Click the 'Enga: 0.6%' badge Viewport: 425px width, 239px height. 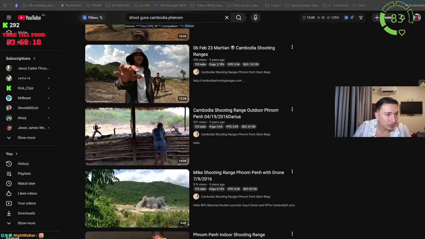pyautogui.click(x=216, y=126)
